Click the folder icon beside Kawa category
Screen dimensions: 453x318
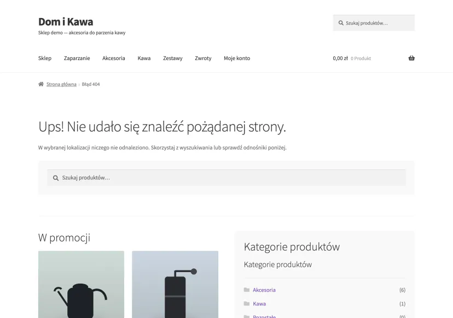click(246, 303)
